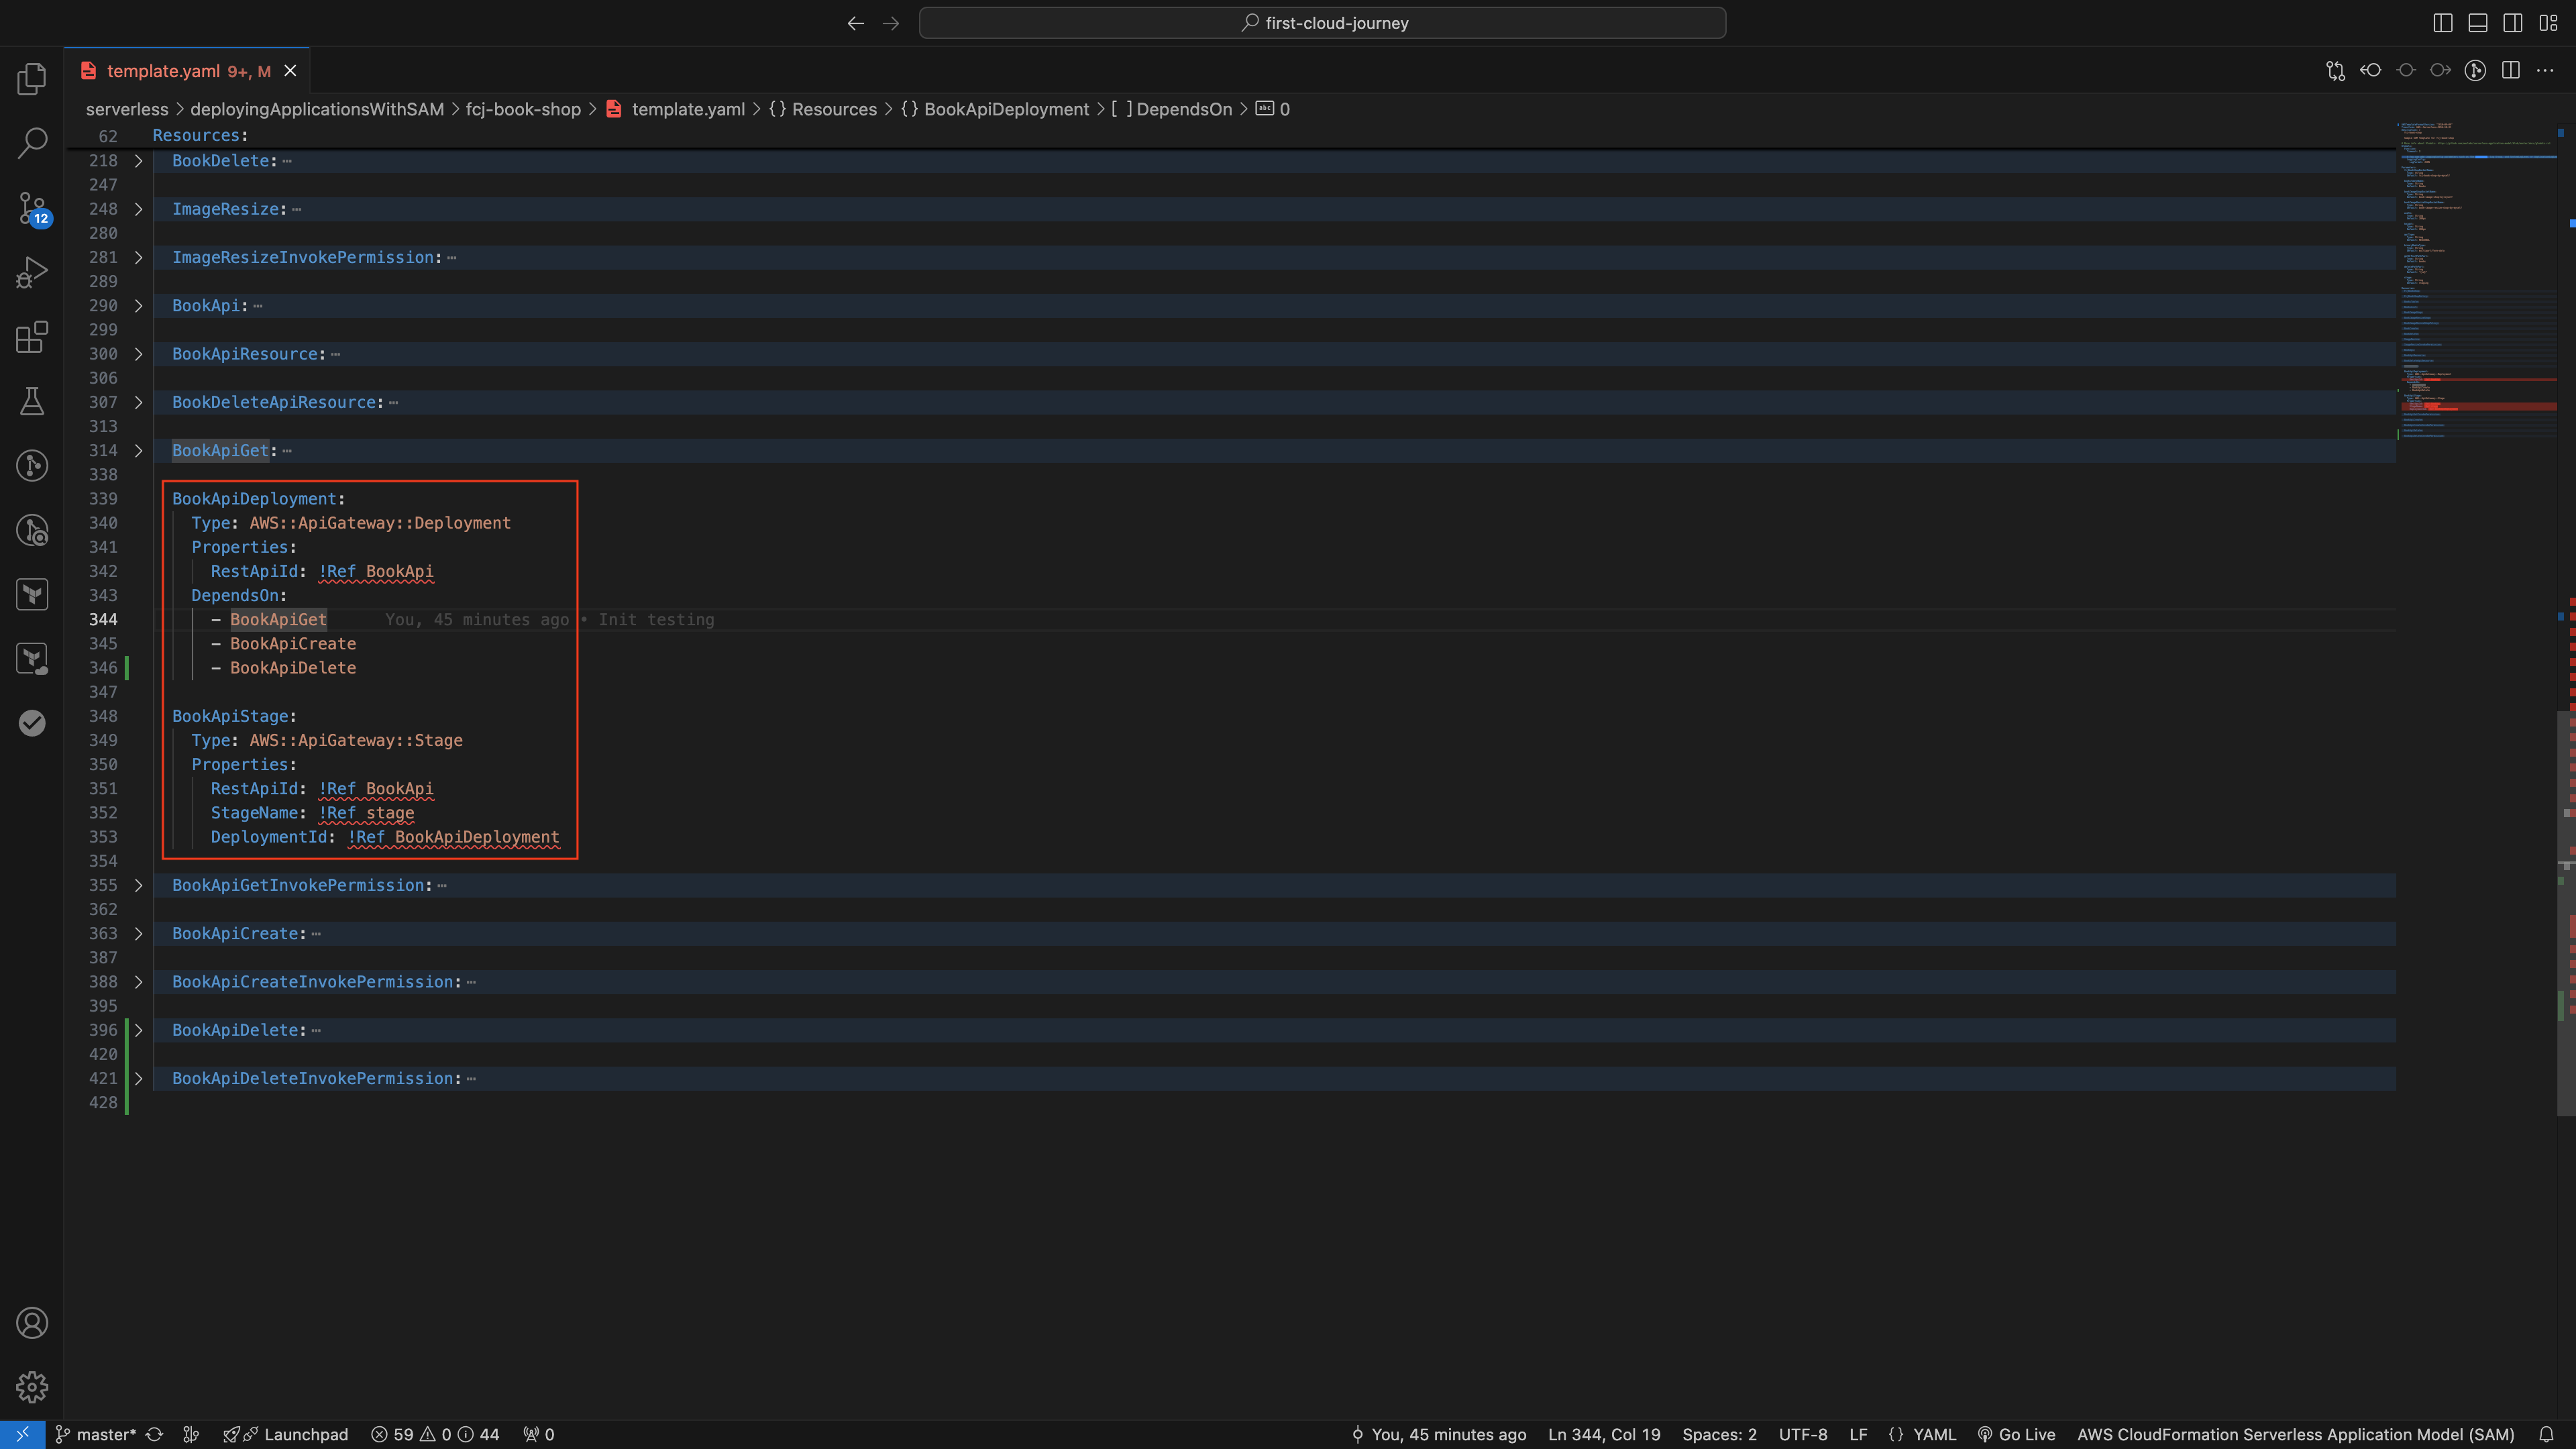Click serverless in the breadcrumb

[x=127, y=109]
